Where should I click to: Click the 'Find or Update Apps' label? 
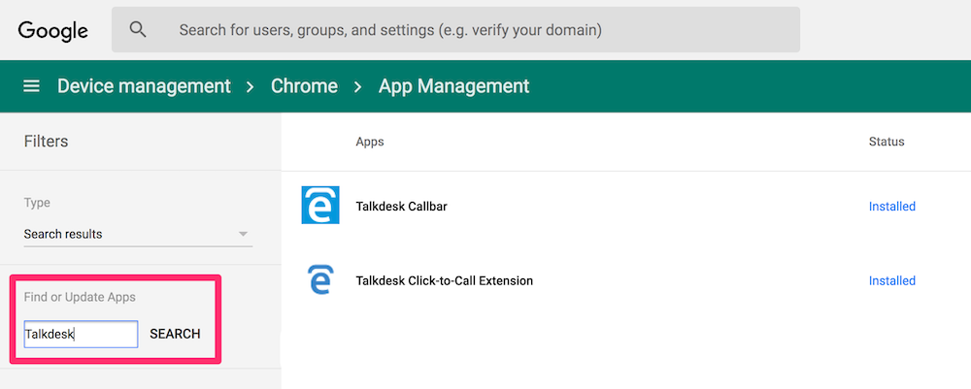[x=80, y=298]
